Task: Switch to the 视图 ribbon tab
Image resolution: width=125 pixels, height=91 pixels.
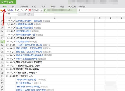Action: click(x=62, y=7)
